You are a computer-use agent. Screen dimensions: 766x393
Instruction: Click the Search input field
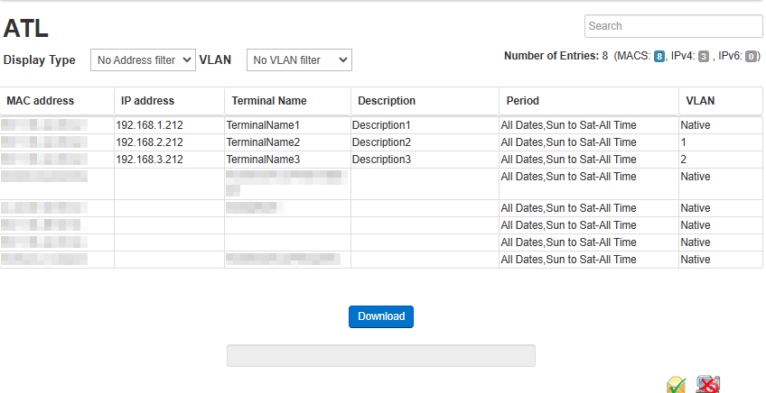[x=673, y=26]
